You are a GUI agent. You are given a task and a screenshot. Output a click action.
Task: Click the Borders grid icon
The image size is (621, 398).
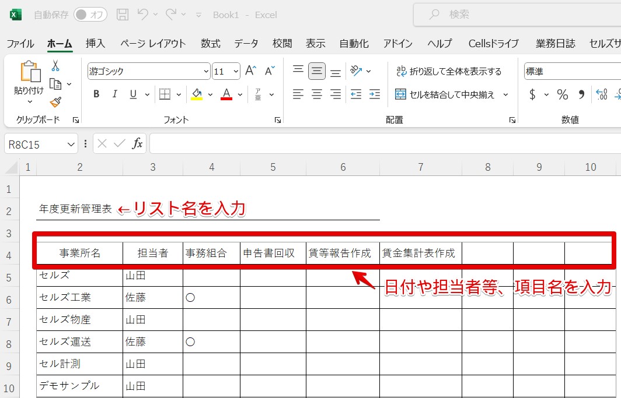tap(165, 94)
